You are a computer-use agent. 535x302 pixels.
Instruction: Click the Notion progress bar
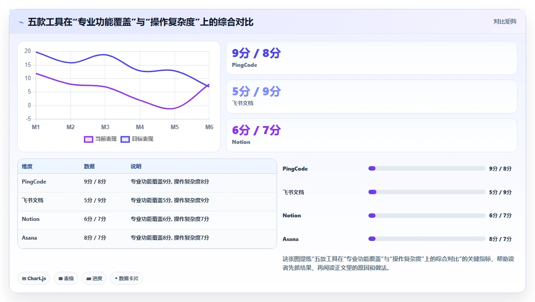pos(427,216)
